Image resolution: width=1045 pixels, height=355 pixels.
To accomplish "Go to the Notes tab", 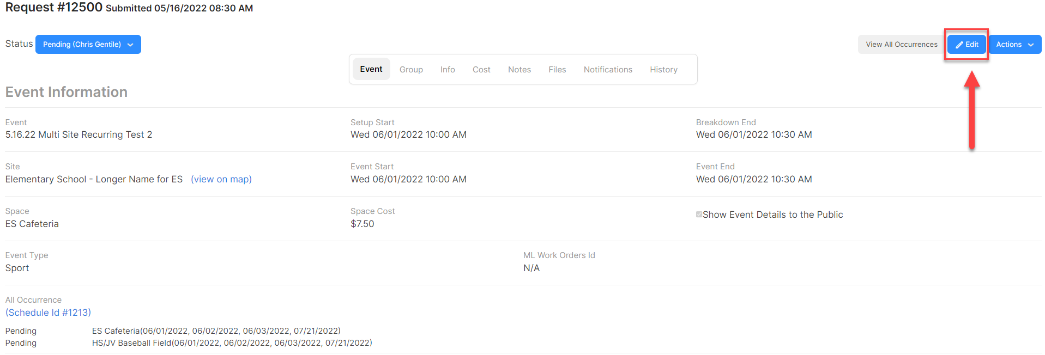I will click(x=520, y=70).
